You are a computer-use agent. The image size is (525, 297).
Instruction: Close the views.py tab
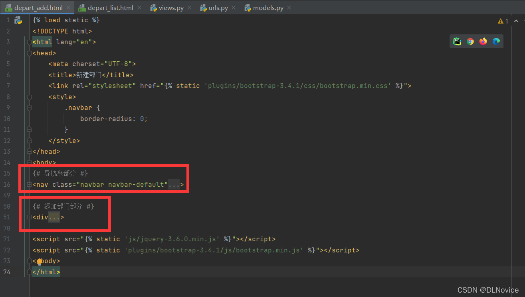188,8
